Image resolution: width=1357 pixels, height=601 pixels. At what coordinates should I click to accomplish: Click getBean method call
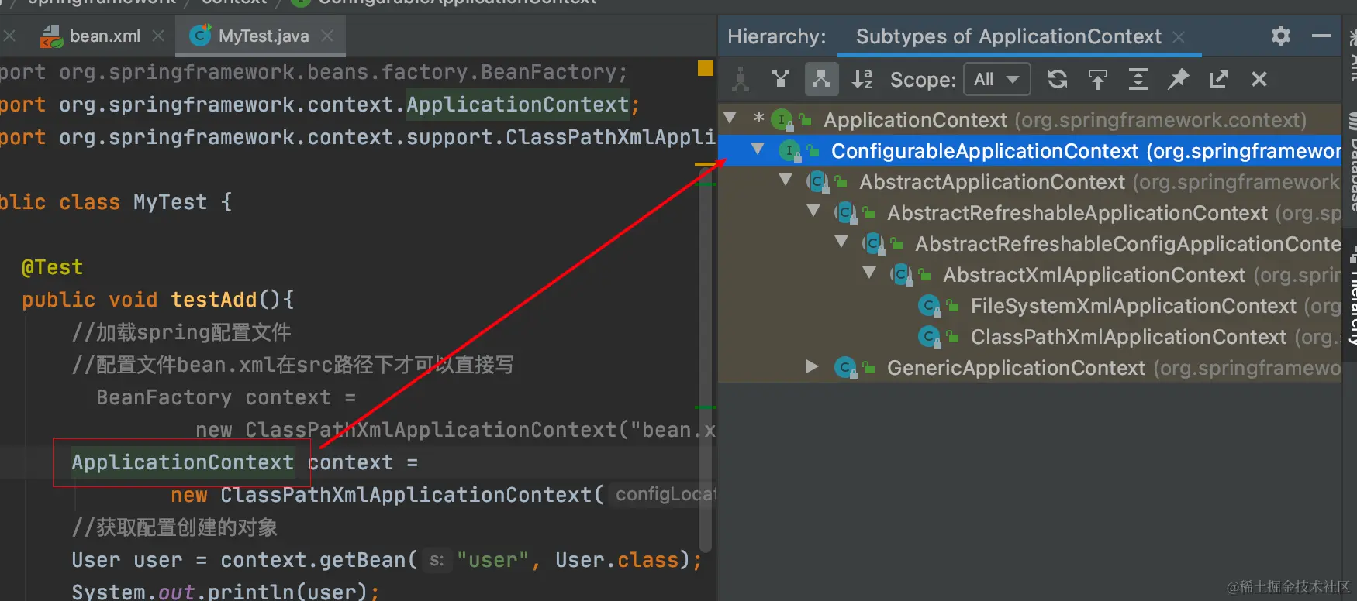click(362, 560)
